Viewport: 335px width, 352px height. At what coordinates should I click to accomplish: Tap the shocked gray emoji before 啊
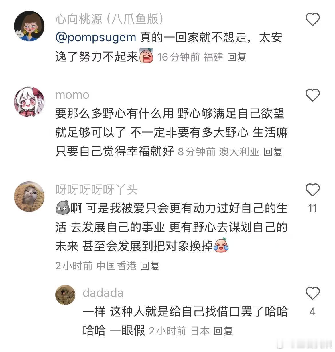coord(62,207)
